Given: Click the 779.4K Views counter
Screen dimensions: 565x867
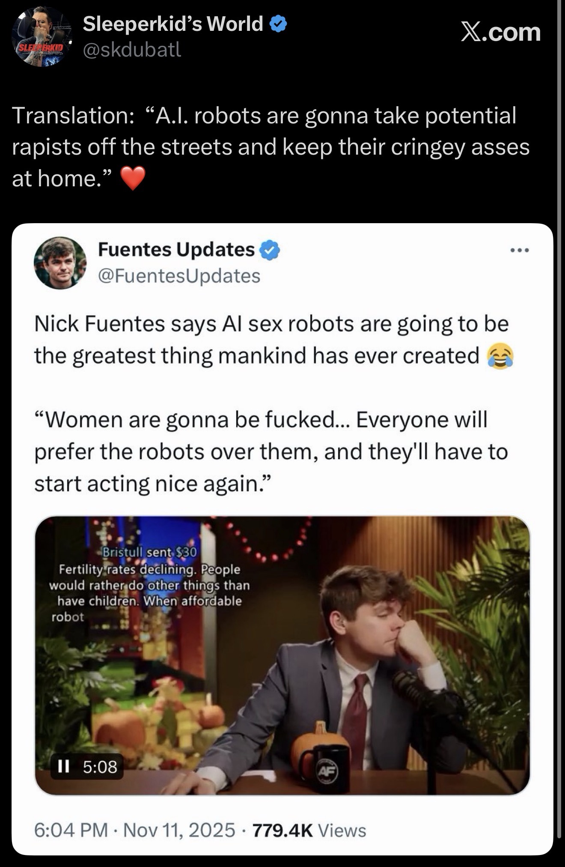Looking at the screenshot, I should (309, 830).
